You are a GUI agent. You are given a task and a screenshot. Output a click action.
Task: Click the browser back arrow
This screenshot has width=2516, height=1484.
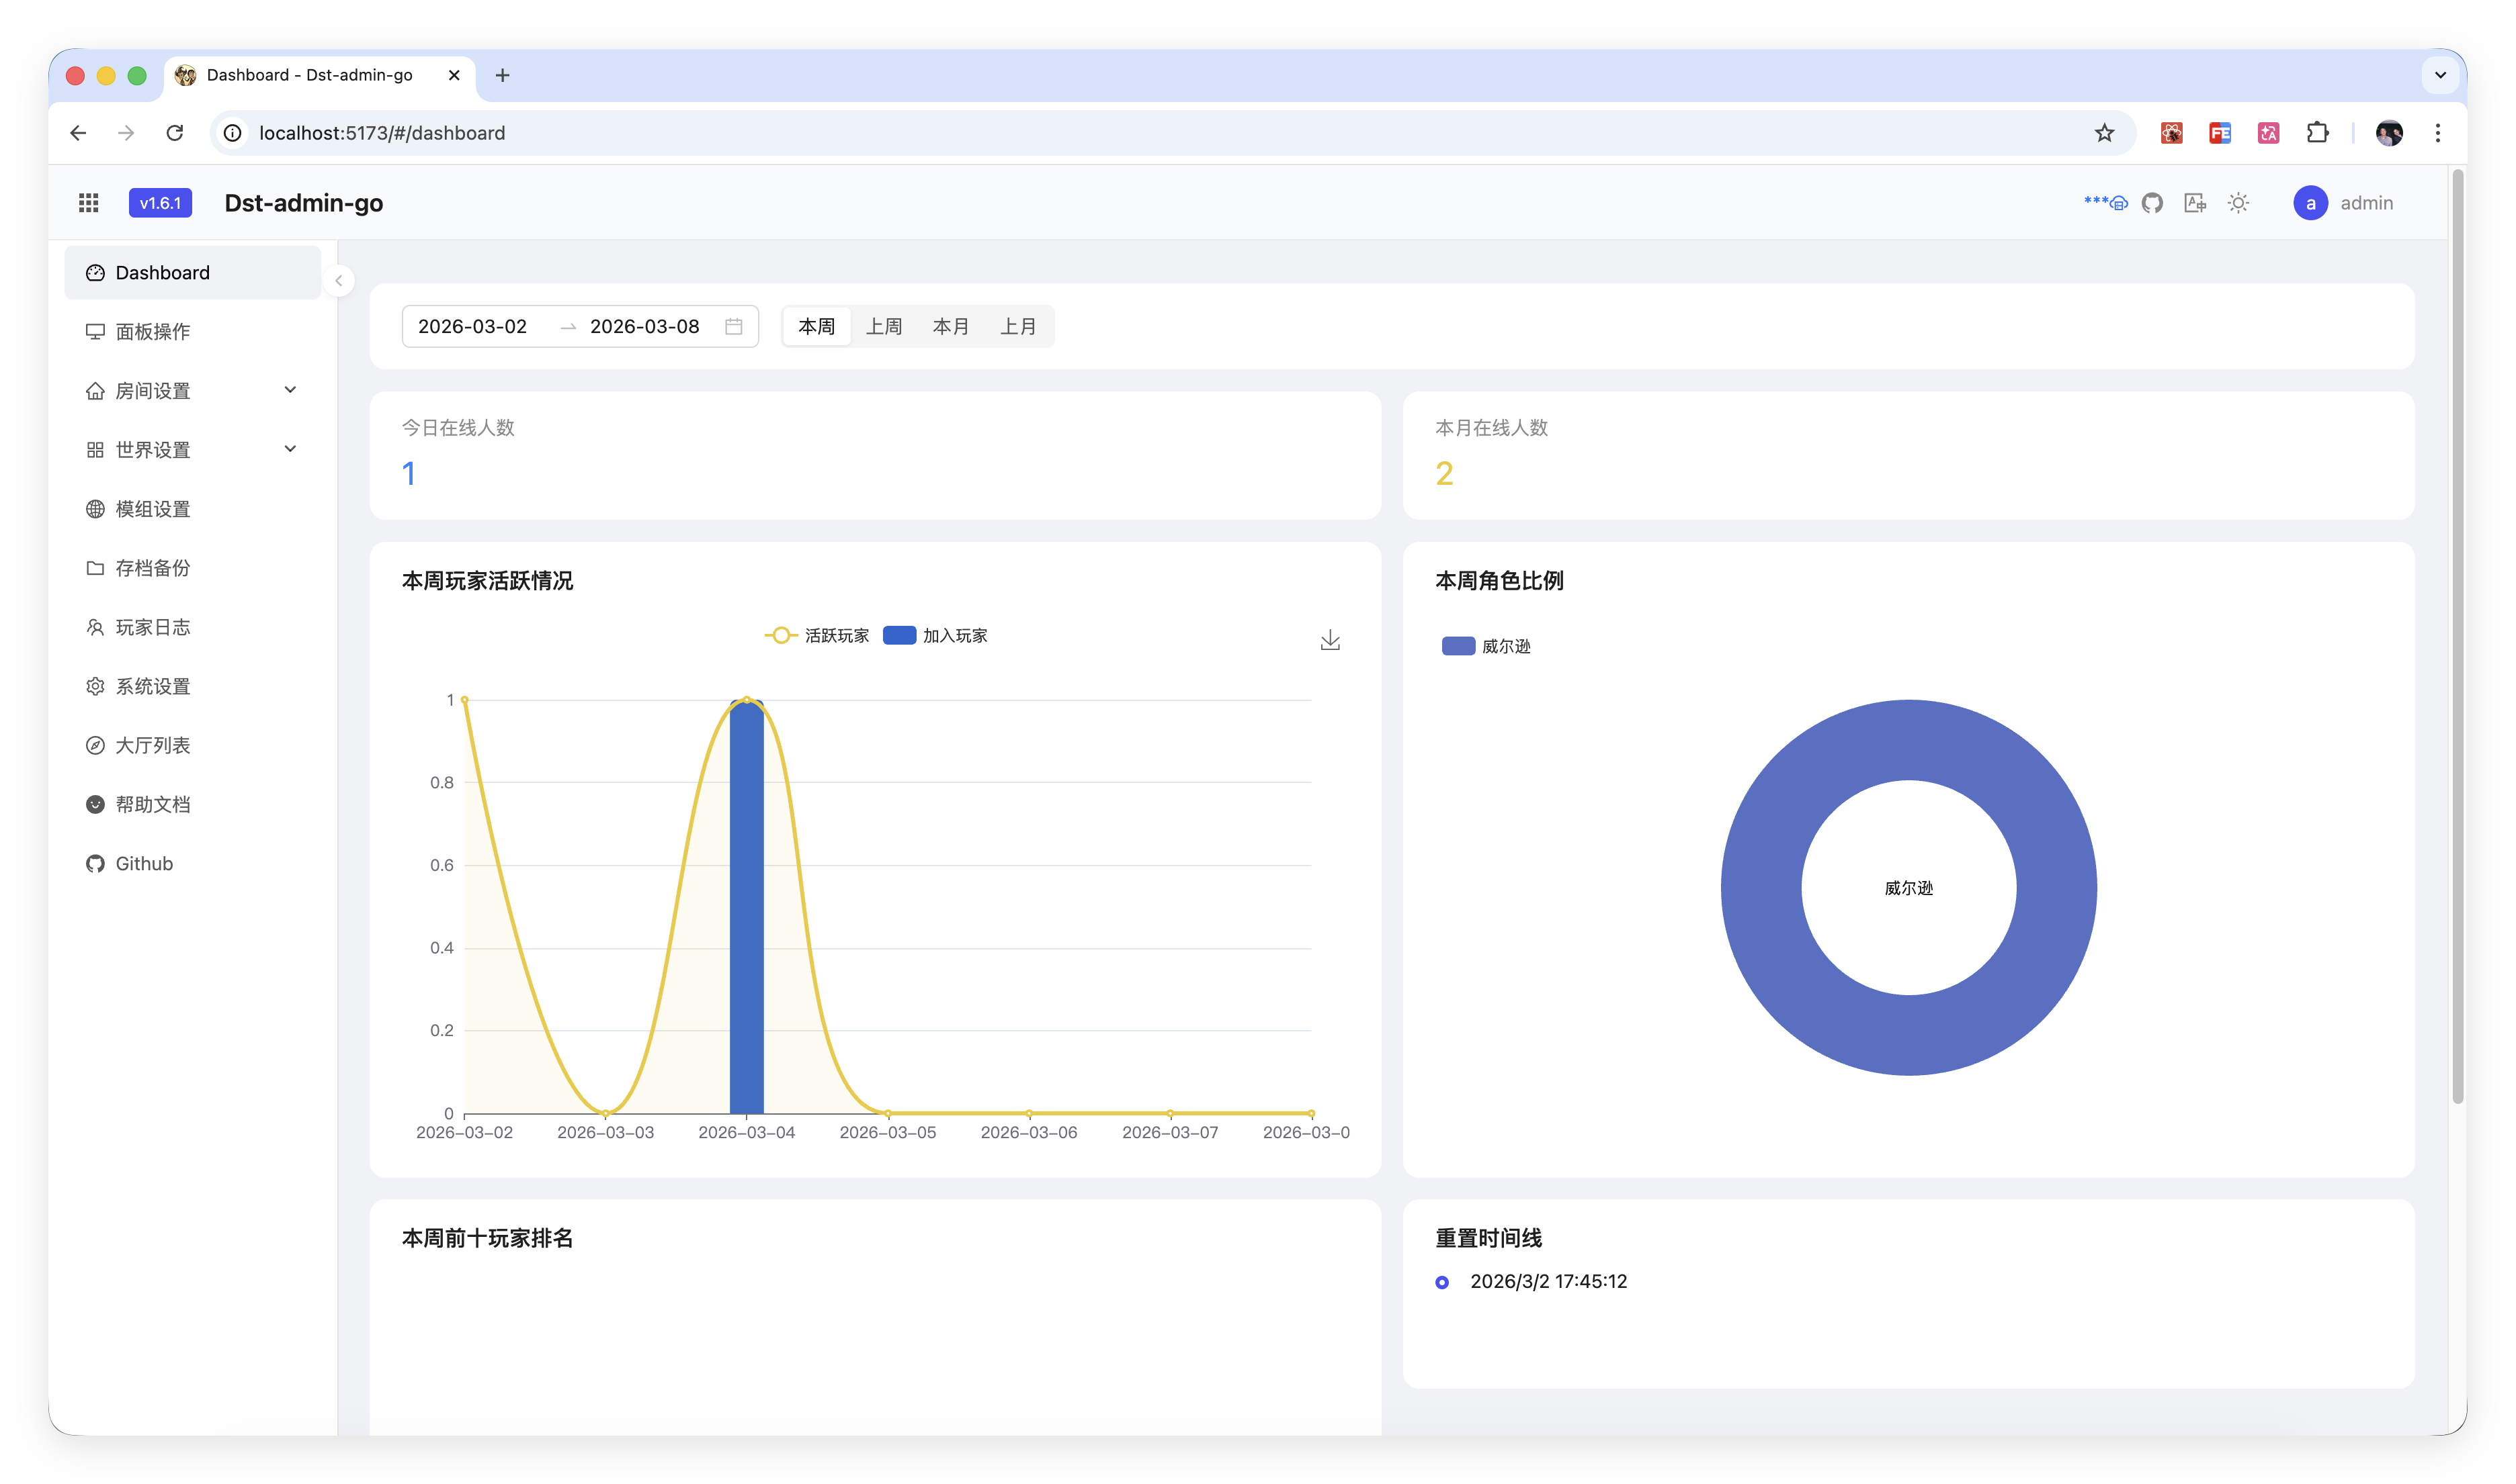point(78,133)
